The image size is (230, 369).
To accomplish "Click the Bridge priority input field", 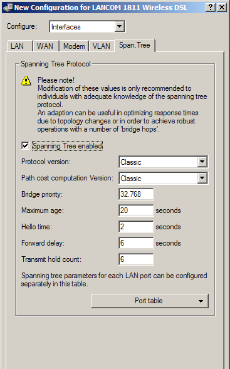I will pyautogui.click(x=136, y=194).
